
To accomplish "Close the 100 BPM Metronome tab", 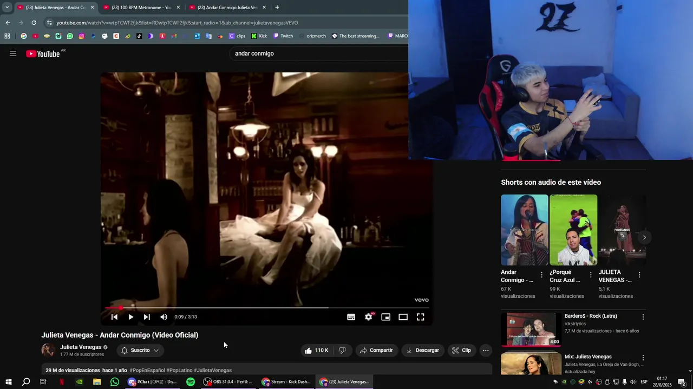I will click(178, 8).
